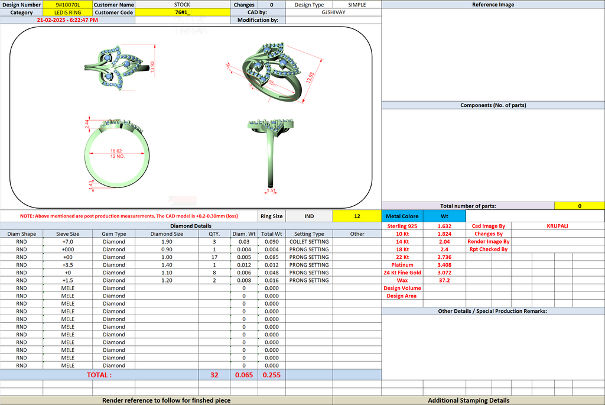
Task: Select the sieve size +000 cell
Action: pos(67,250)
